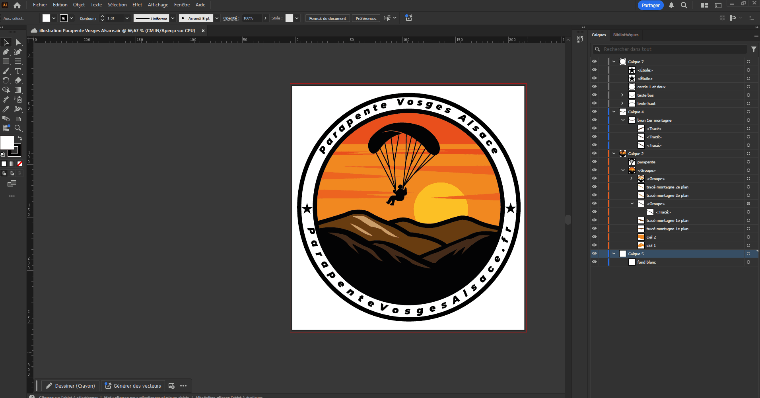760x398 pixels.
Task: Open the notifications bell
Action: (671, 5)
